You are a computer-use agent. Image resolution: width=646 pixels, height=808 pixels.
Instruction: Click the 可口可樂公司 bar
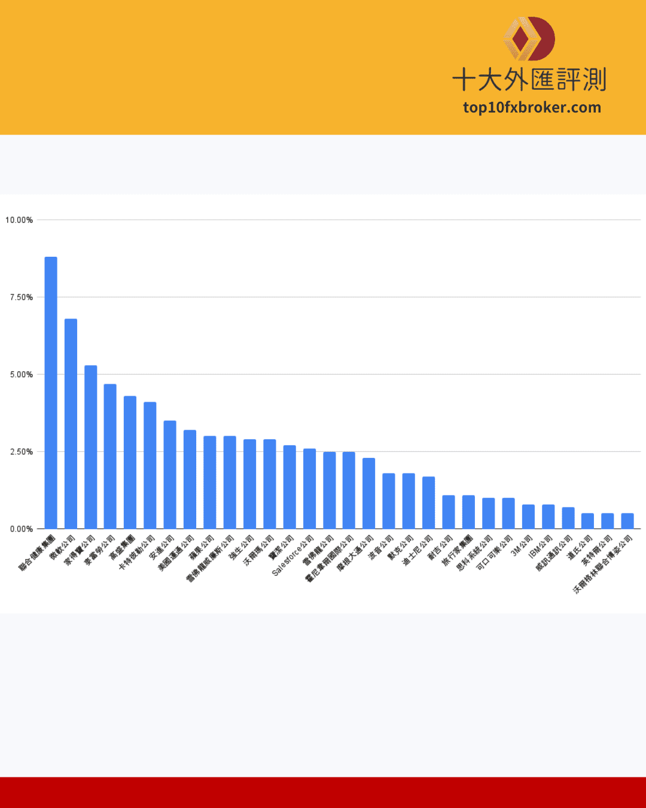(508, 513)
